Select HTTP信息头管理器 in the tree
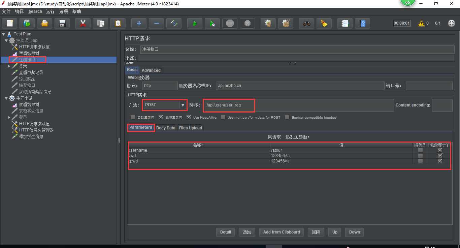Screen dimensions: 460x248 (36, 130)
